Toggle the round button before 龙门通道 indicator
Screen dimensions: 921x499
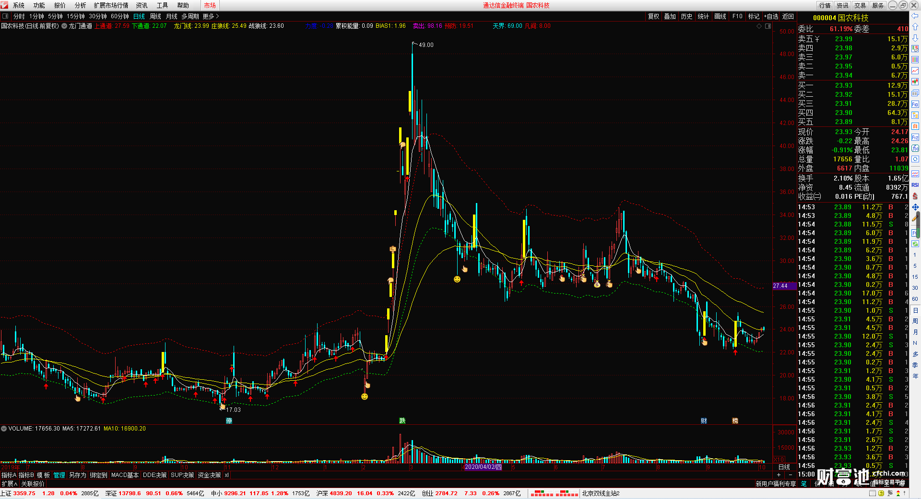[x=64, y=26]
